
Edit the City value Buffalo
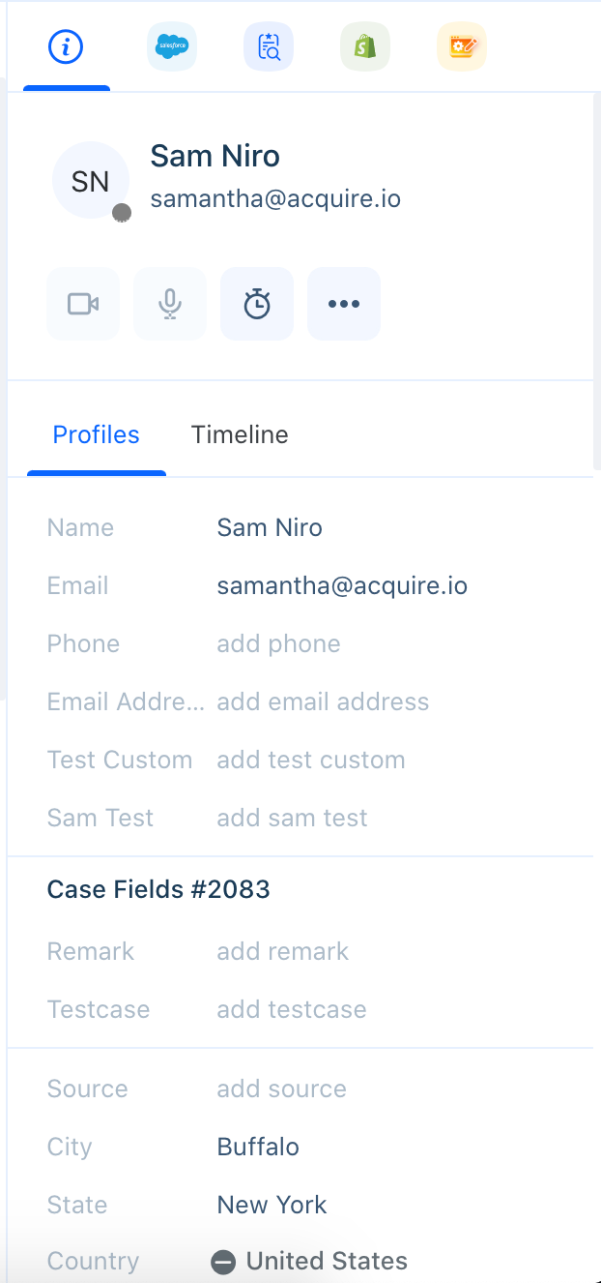pyautogui.click(x=258, y=1147)
